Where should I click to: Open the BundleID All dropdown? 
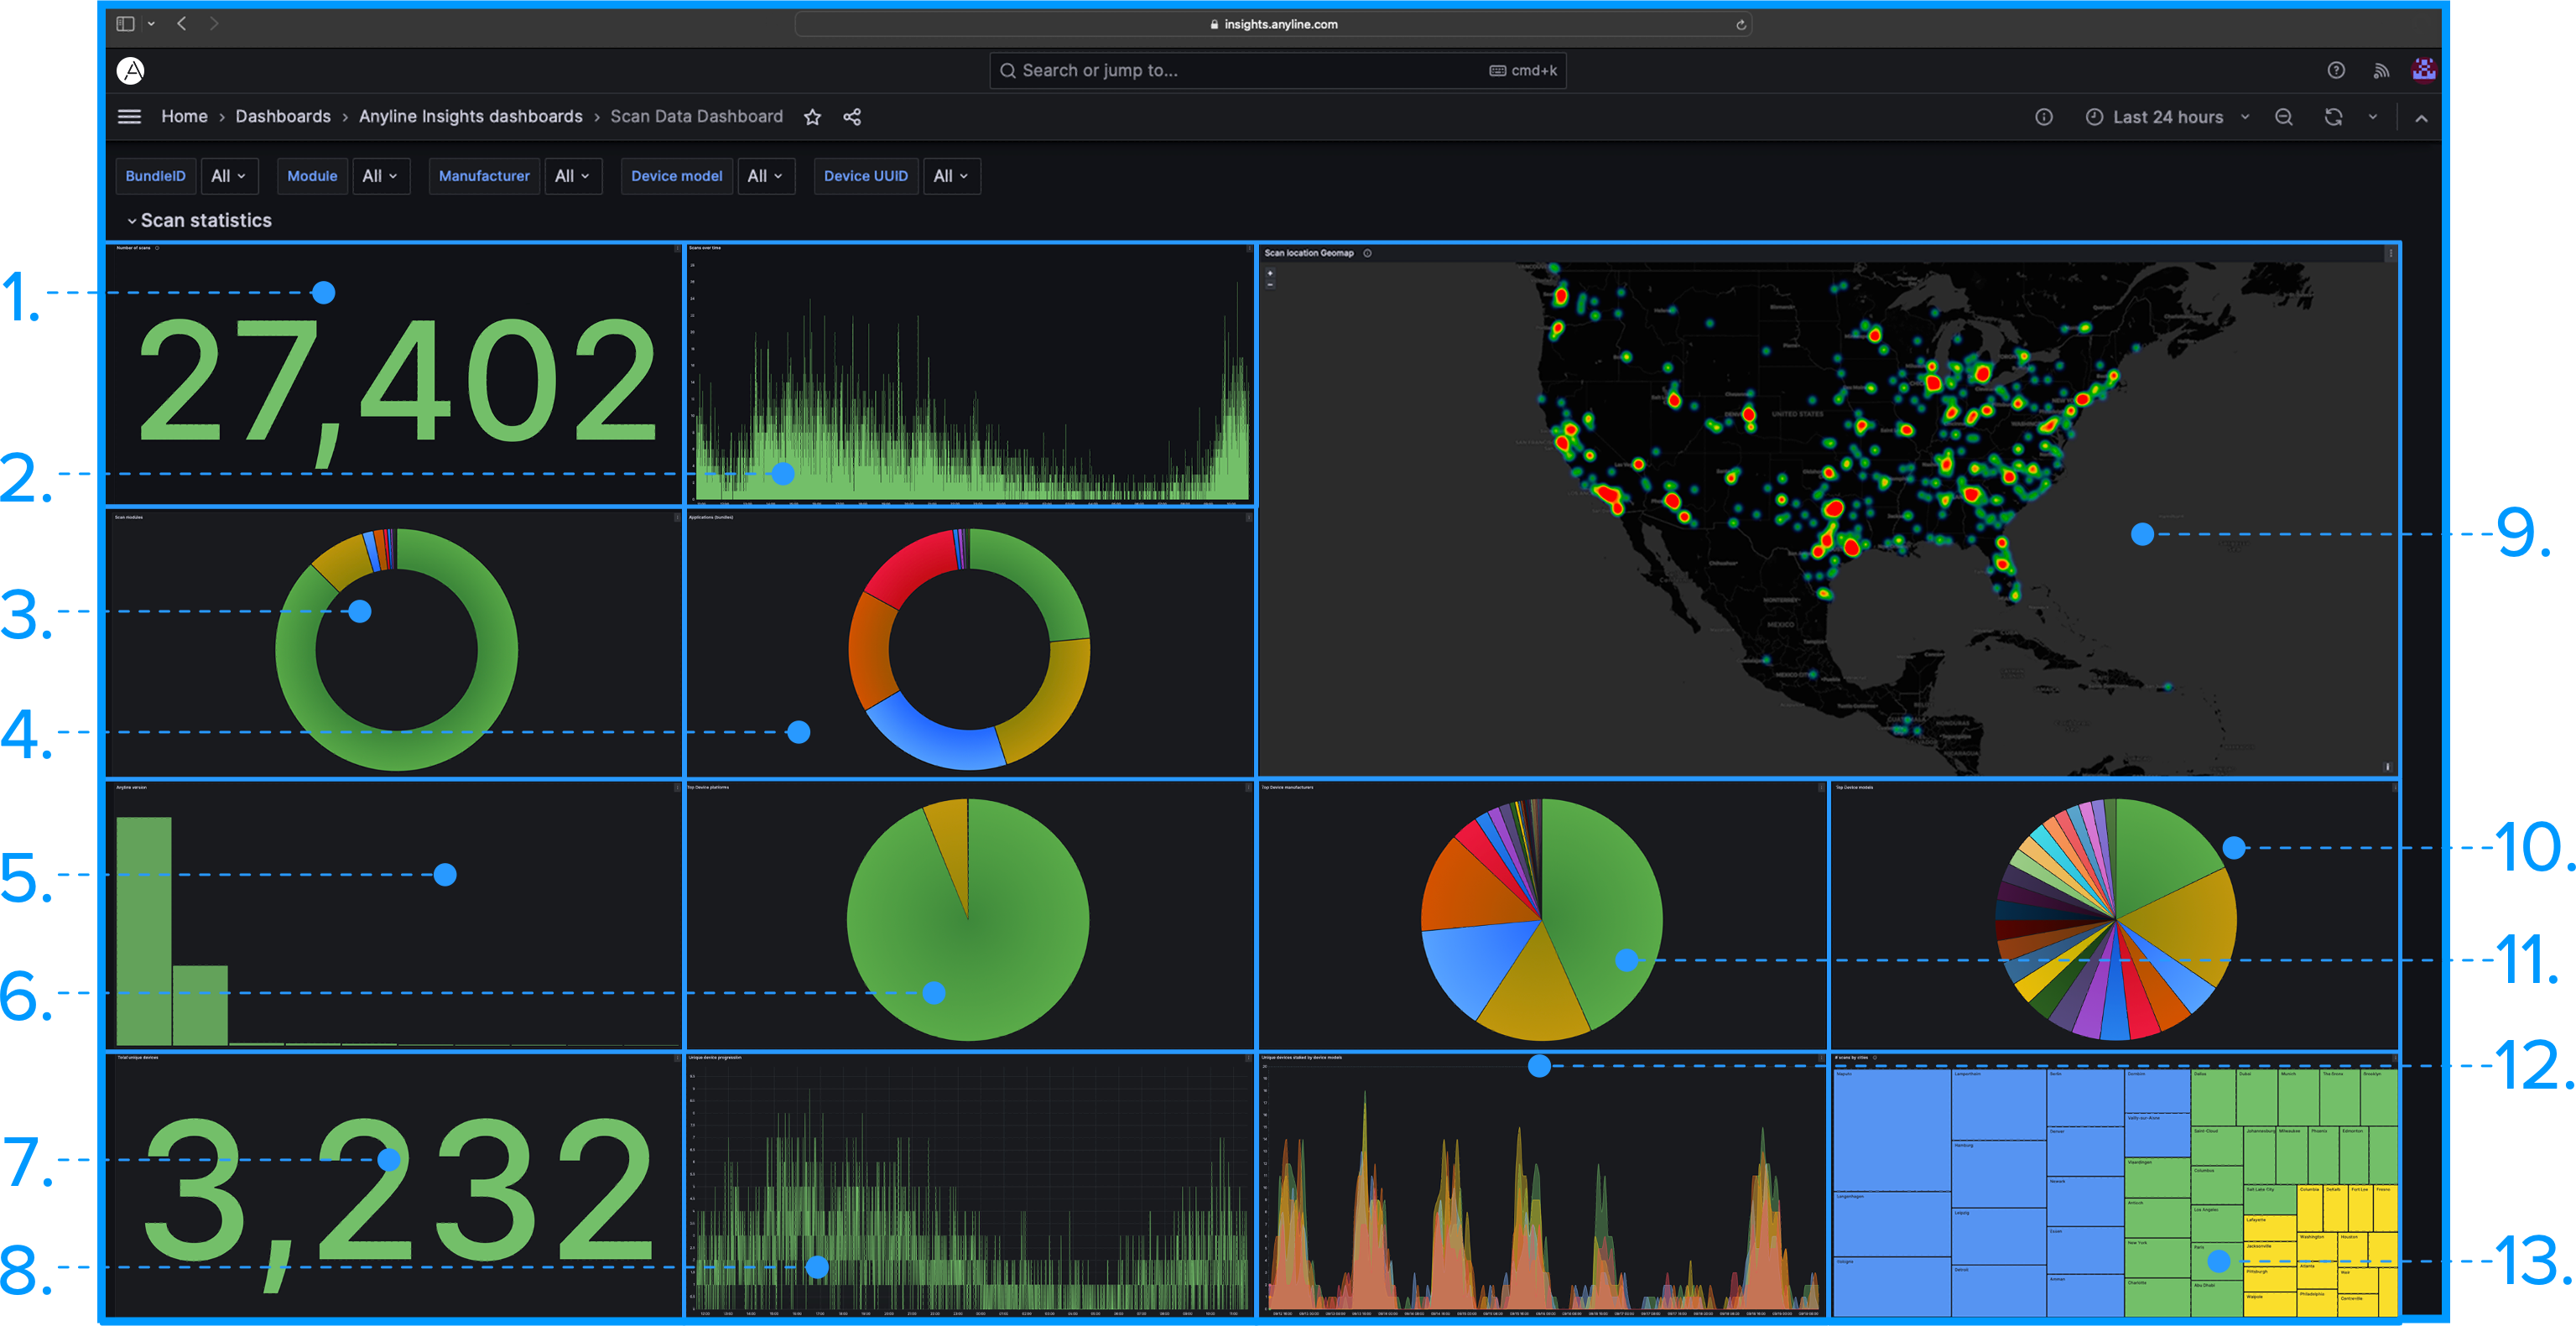click(229, 176)
